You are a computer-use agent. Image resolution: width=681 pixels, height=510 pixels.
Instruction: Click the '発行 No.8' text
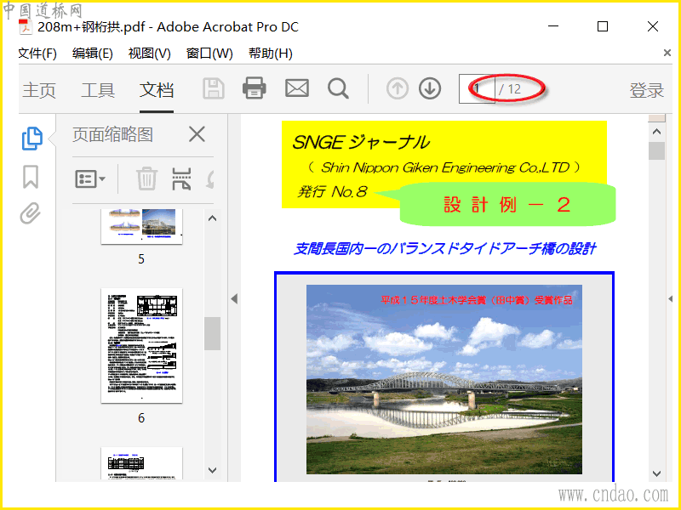click(x=332, y=191)
